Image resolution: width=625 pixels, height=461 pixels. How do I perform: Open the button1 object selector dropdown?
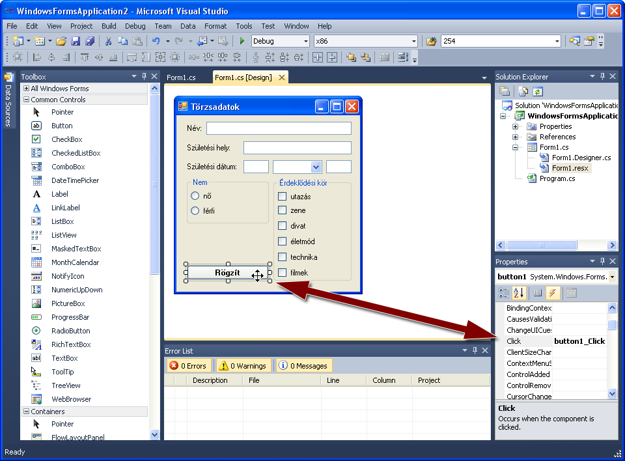click(612, 277)
